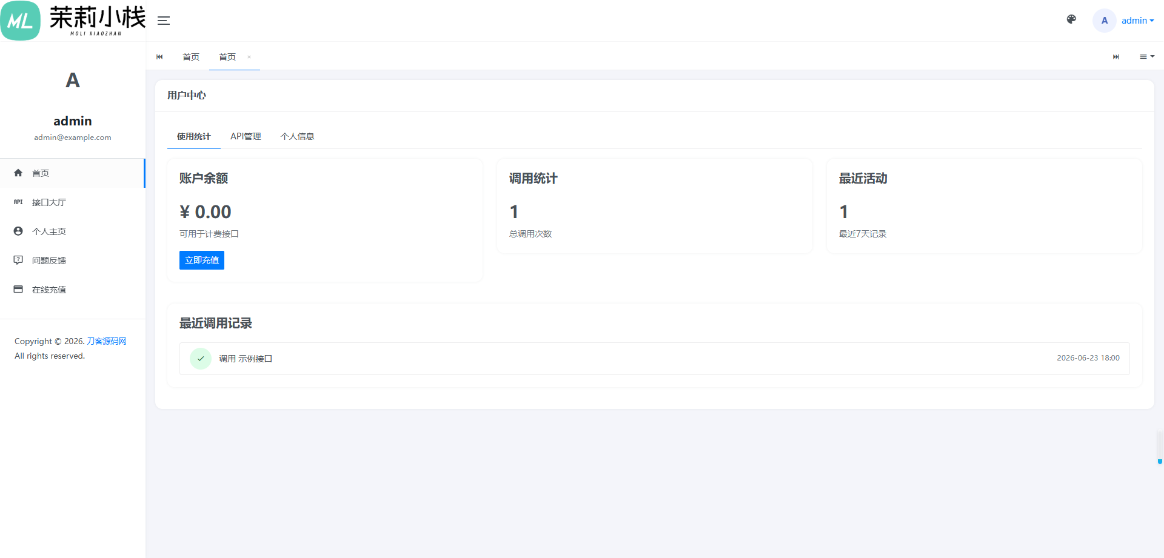This screenshot has height=558, width=1164.
Task: Toggle the sidebar collapse hamburger icon
Action: [164, 21]
